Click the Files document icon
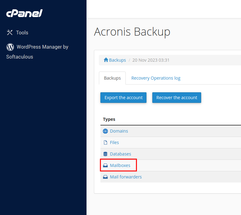This screenshot has width=241, height=215. coord(105,143)
